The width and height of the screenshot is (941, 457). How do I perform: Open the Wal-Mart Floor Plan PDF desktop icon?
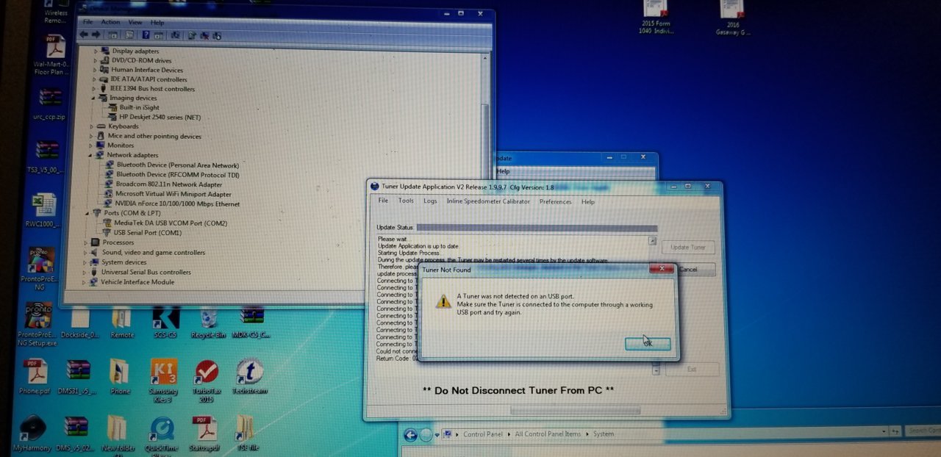53,55
